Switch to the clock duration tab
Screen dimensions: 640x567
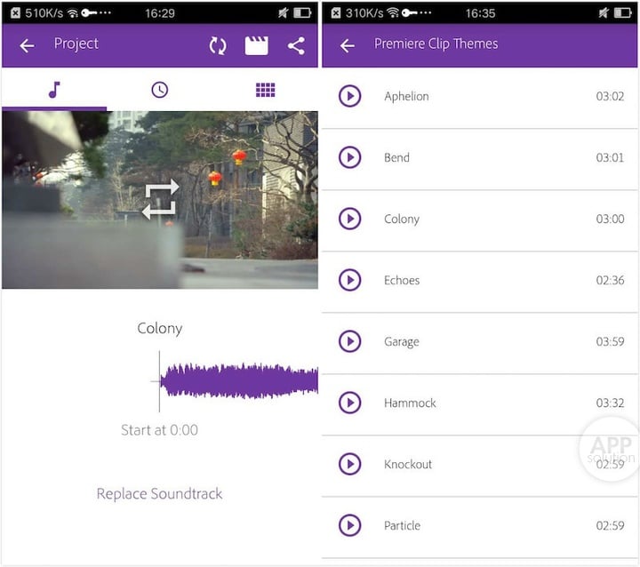pyautogui.click(x=159, y=90)
